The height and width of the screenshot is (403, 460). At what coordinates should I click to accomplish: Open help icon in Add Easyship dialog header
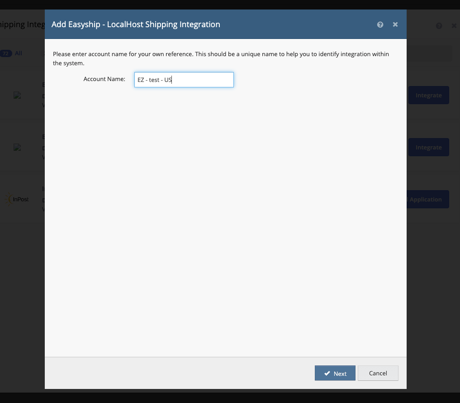380,24
